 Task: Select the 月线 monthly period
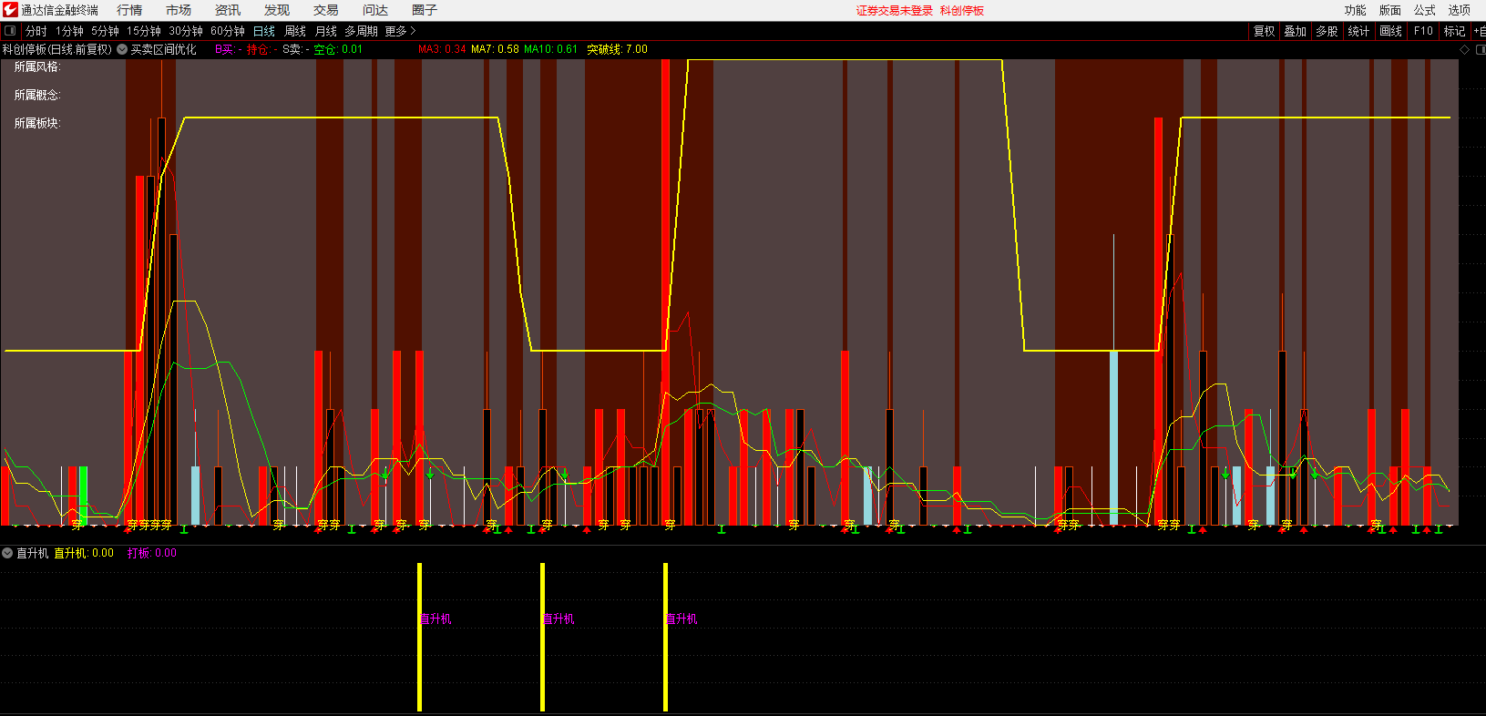tap(326, 31)
